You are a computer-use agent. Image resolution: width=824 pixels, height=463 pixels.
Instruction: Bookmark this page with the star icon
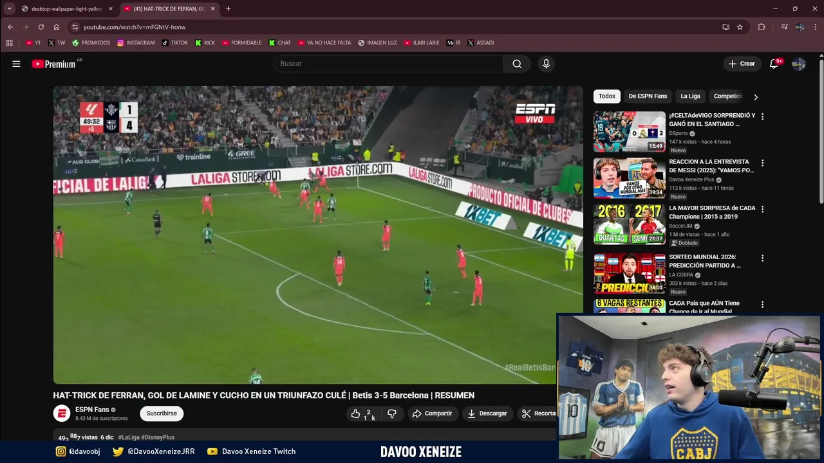[740, 27]
